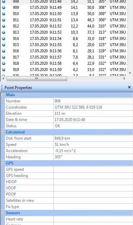Click the Elevation property label
The width and height of the screenshot is (133, 225).
pyautogui.click(x=14, y=113)
